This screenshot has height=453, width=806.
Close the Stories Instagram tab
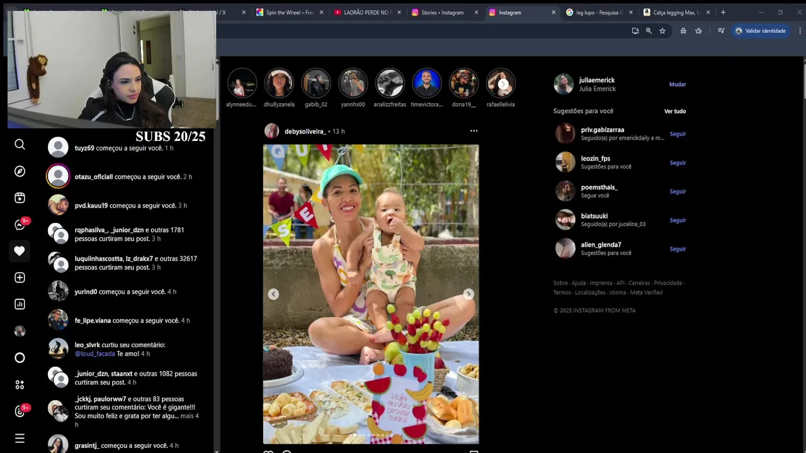476,12
